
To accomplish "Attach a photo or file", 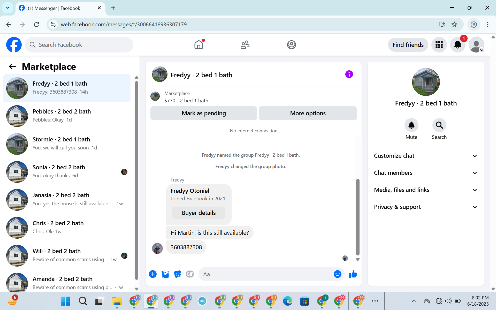I will [165, 274].
